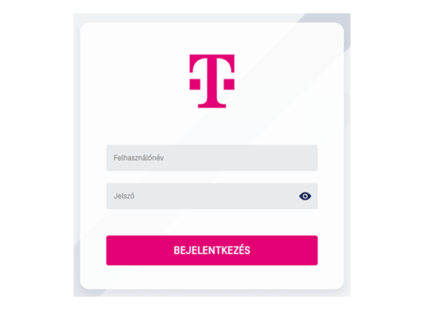424x310 pixels.
Task: Select the password box labeled Jelszó
Action: click(x=212, y=196)
